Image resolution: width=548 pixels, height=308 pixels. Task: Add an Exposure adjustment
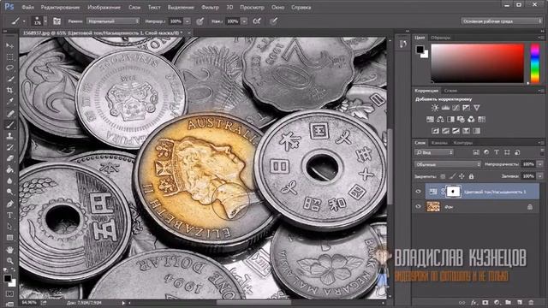tap(466, 108)
